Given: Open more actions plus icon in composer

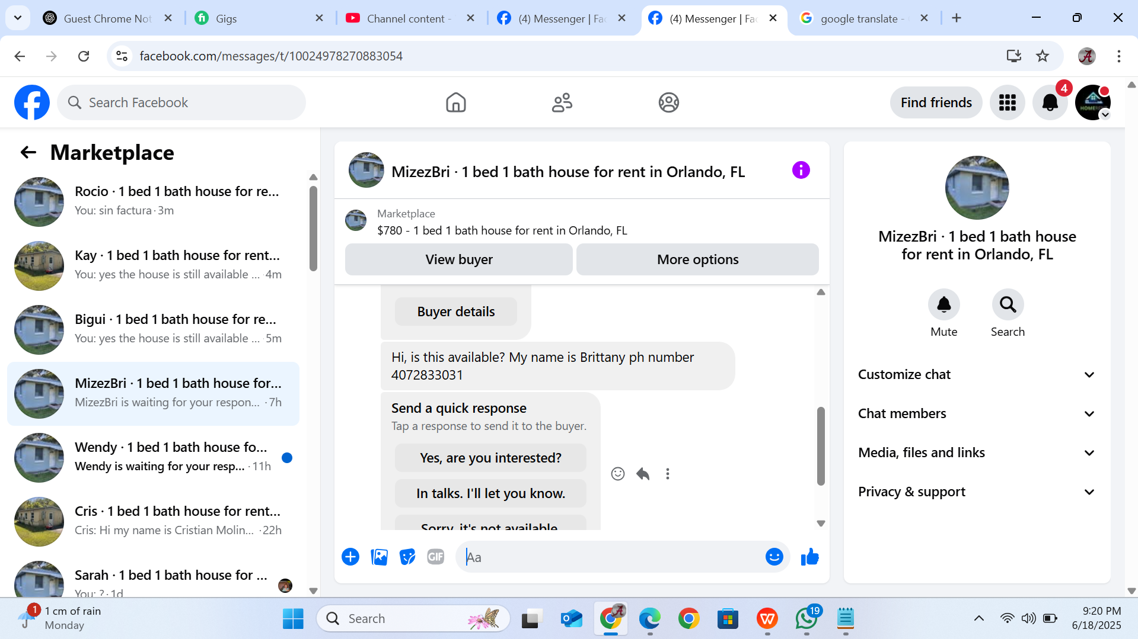Looking at the screenshot, I should 350,557.
